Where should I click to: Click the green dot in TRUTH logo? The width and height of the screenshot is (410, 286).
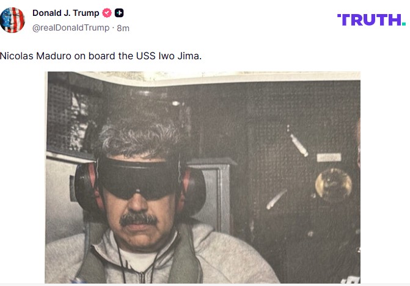tap(404, 24)
